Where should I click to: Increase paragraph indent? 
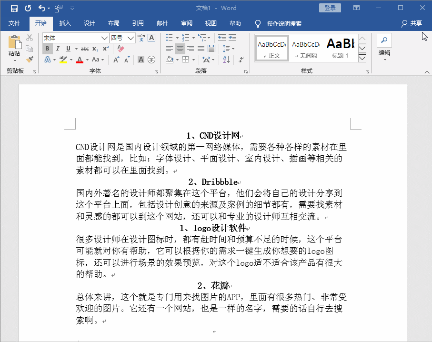232,38
